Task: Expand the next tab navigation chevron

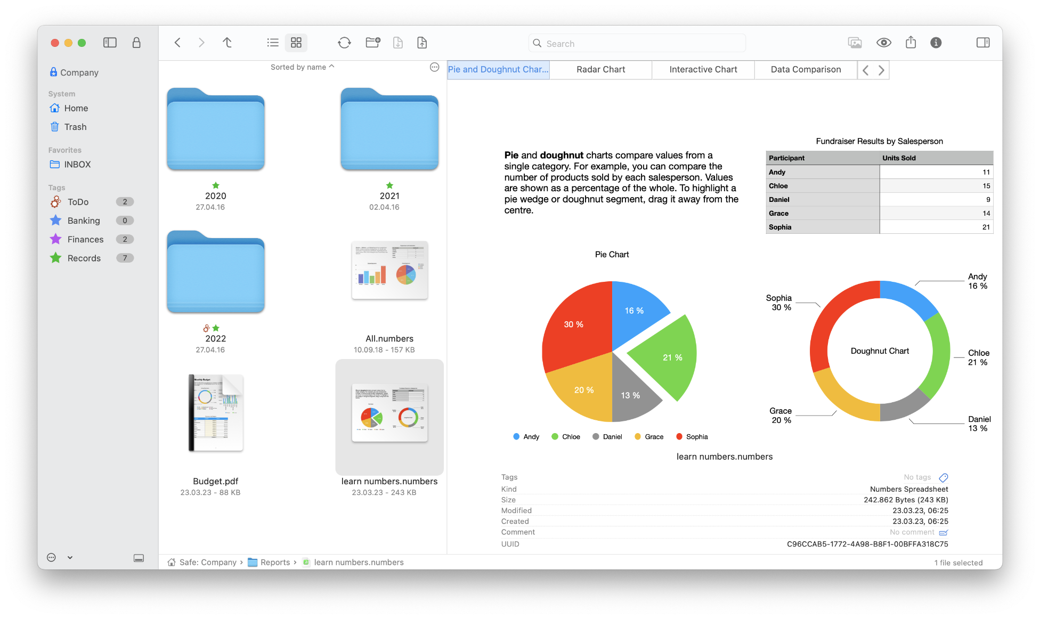Action: 882,70
